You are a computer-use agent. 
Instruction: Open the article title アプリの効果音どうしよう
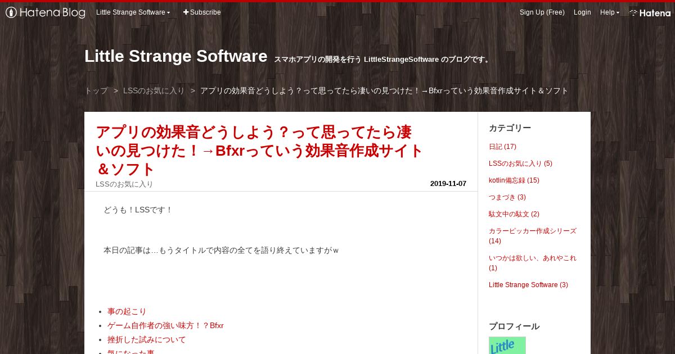click(259, 151)
